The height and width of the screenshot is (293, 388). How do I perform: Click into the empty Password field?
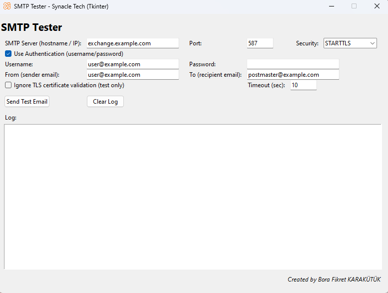[x=293, y=64]
